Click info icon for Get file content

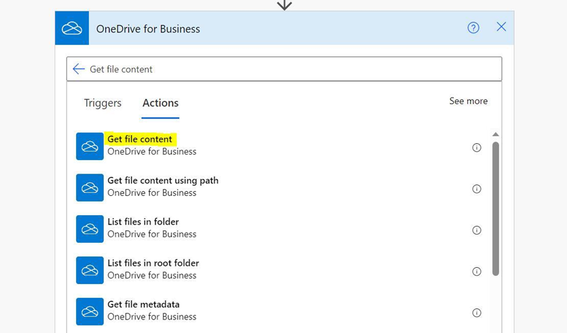tap(477, 148)
